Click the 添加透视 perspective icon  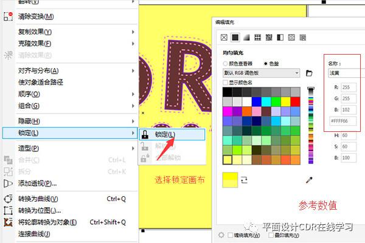pos(8,183)
